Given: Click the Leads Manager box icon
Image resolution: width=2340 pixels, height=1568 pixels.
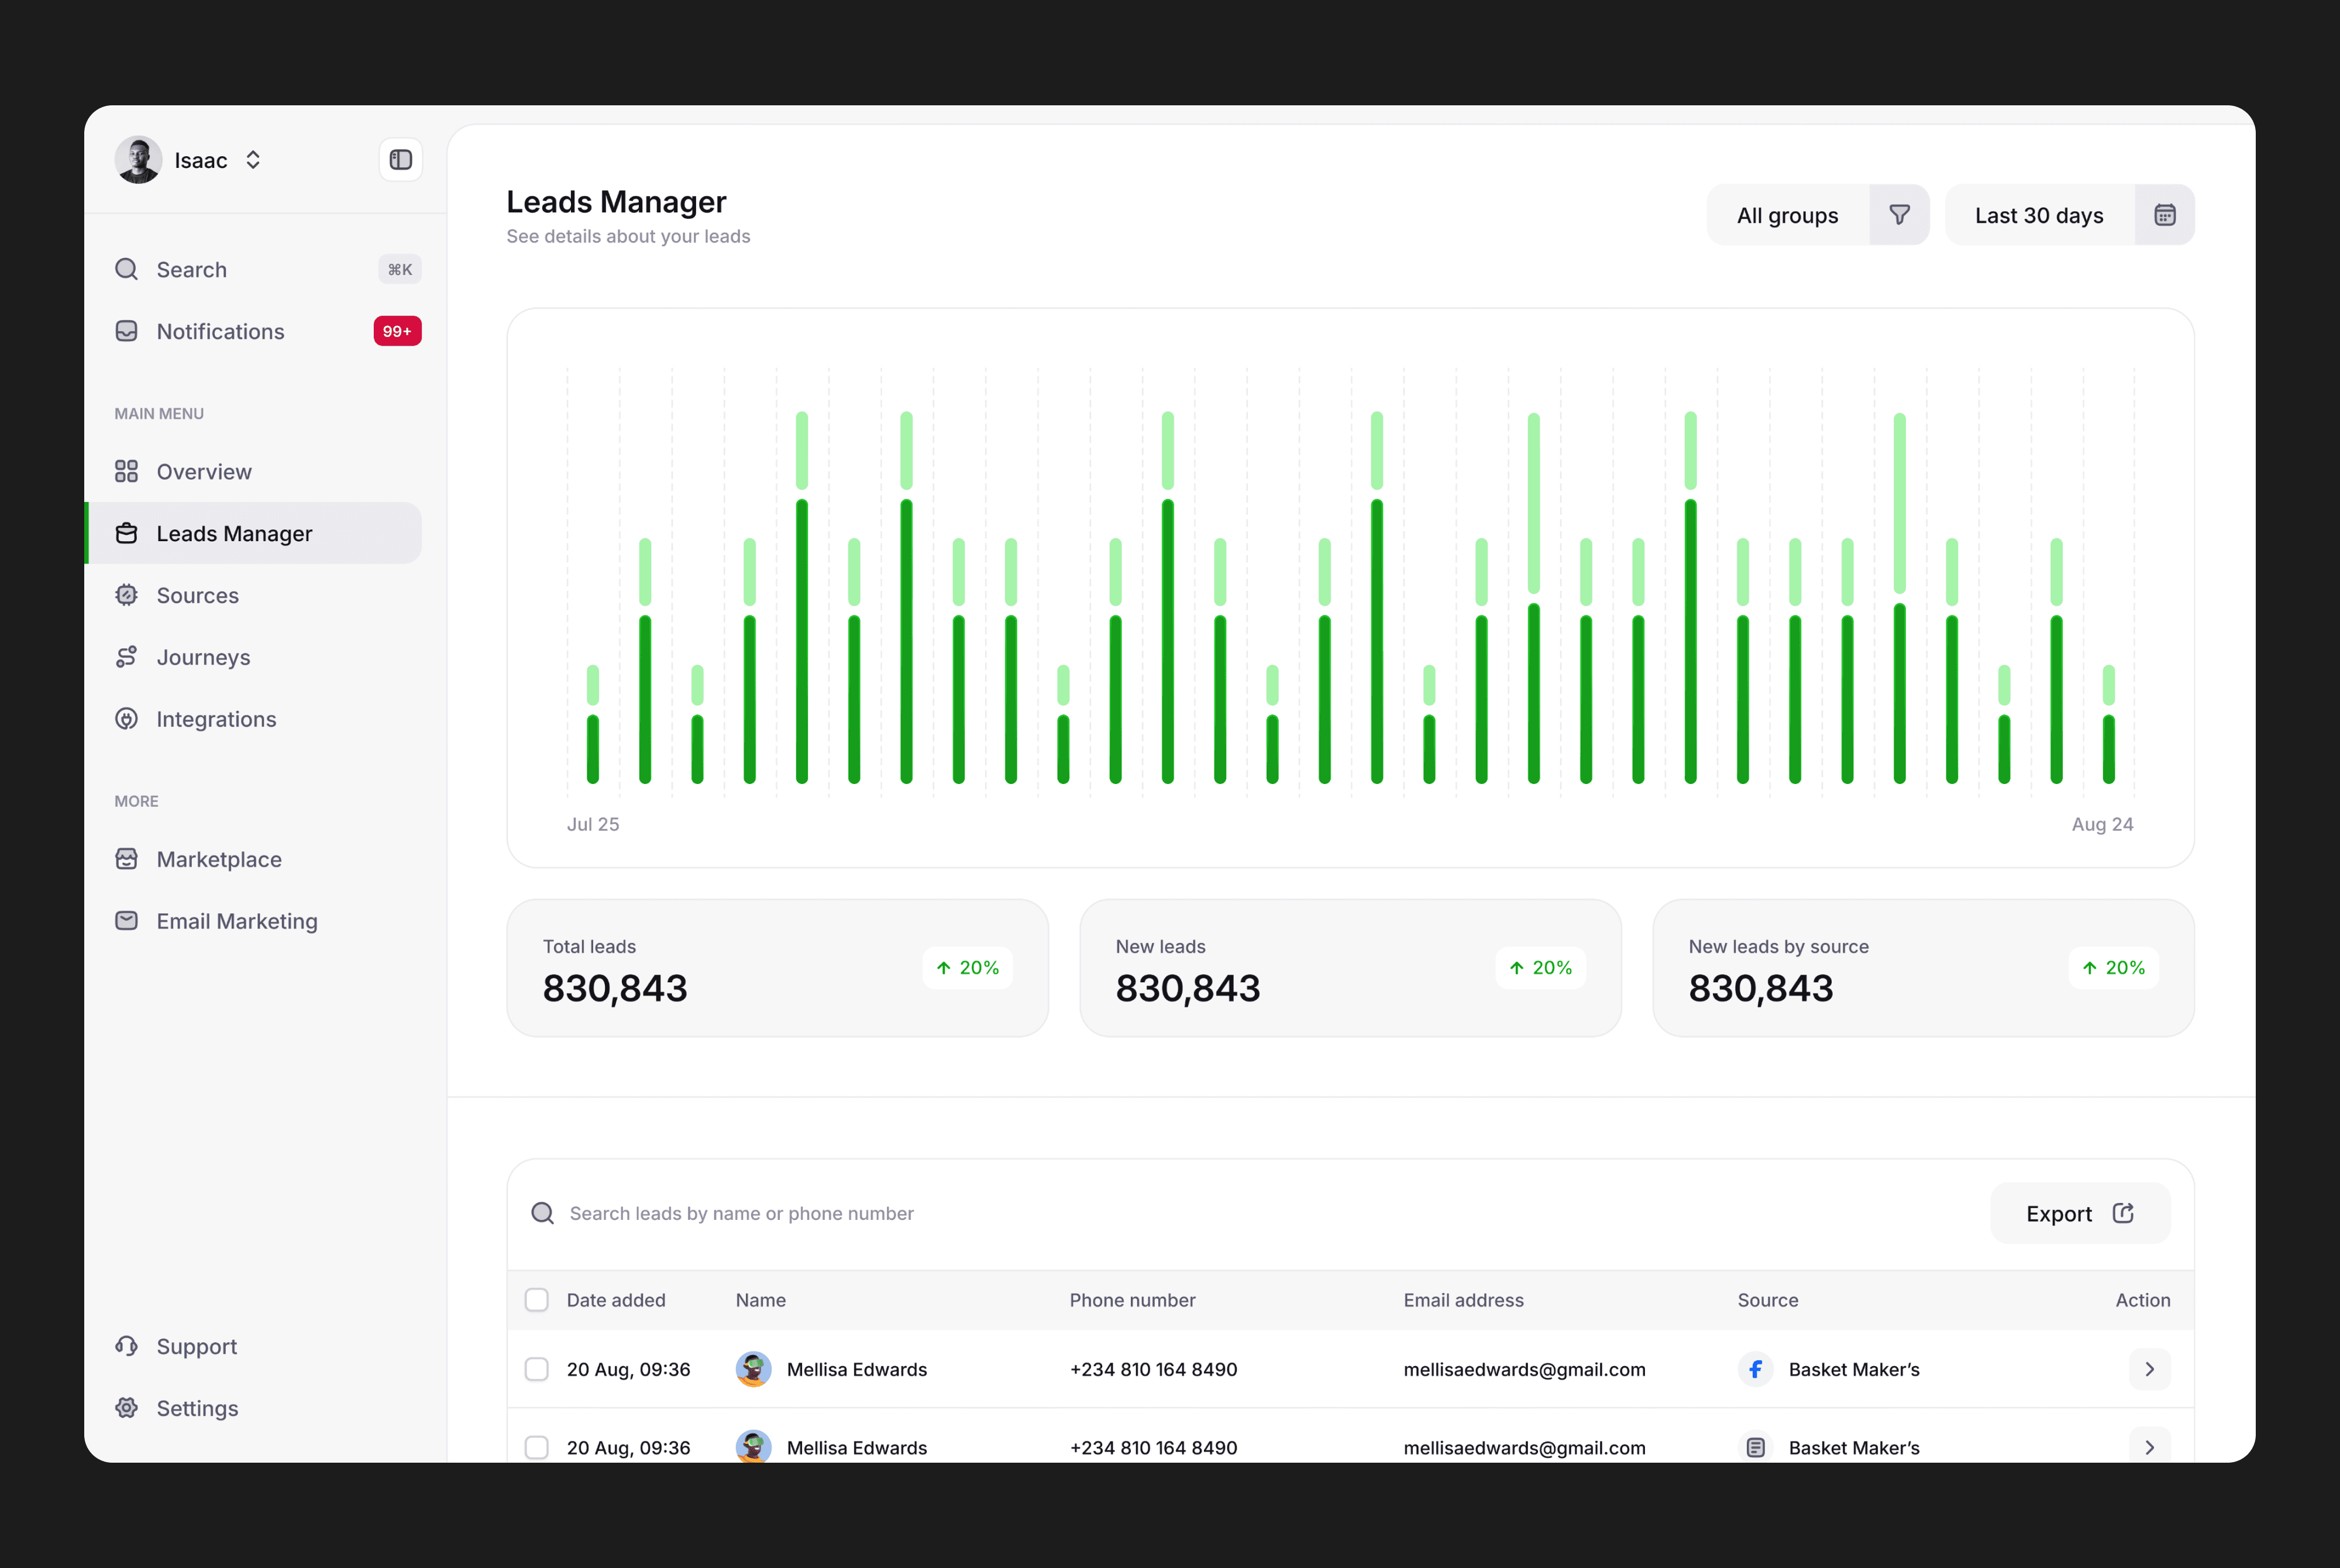Looking at the screenshot, I should pyautogui.click(x=126, y=533).
